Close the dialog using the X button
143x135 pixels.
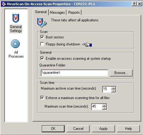tap(140, 4)
